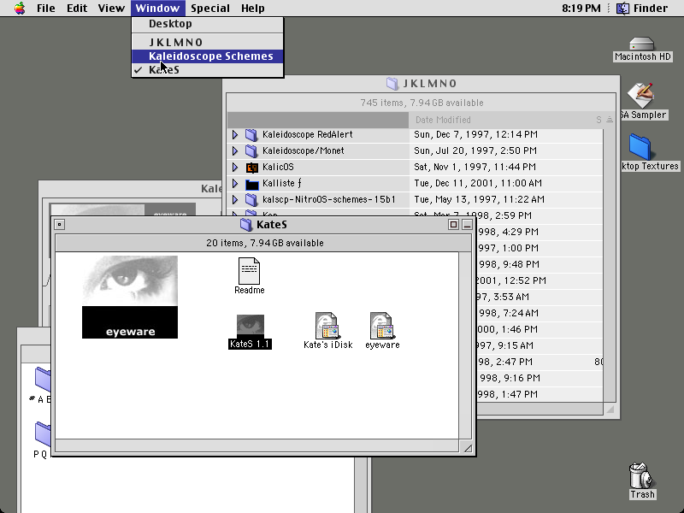Select the '# A B' folder icon
Screen dimensions: 684x513
[x=42, y=380]
